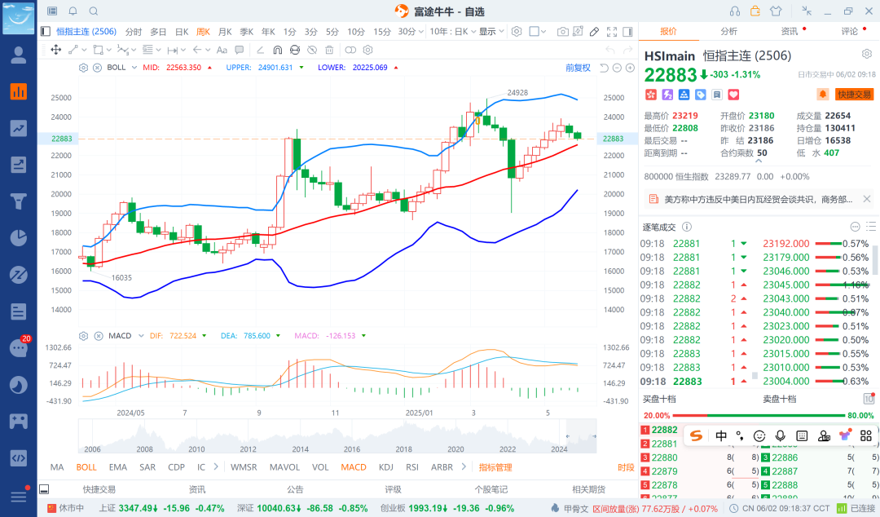Open the BOLL indicator selector dropdown
This screenshot has height=517, width=880.
pyautogui.click(x=134, y=68)
